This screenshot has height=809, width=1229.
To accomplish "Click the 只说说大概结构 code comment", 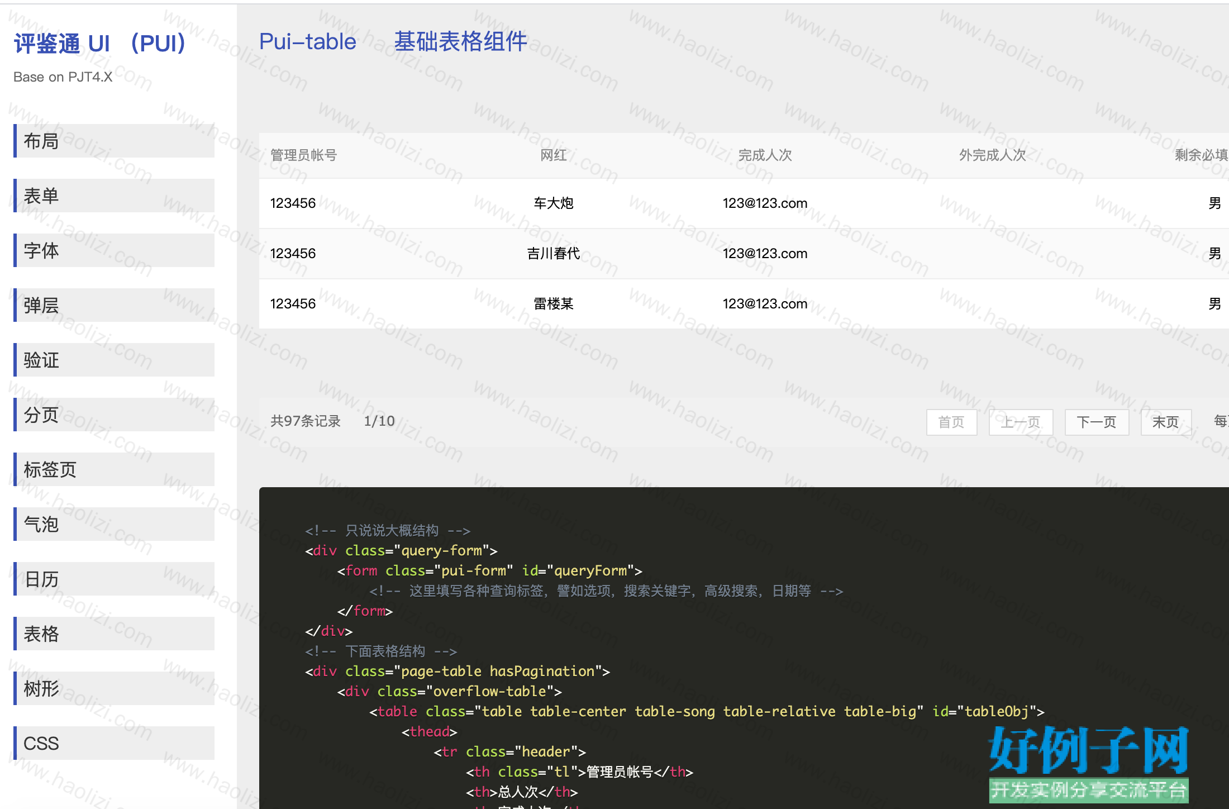I will pos(388,530).
